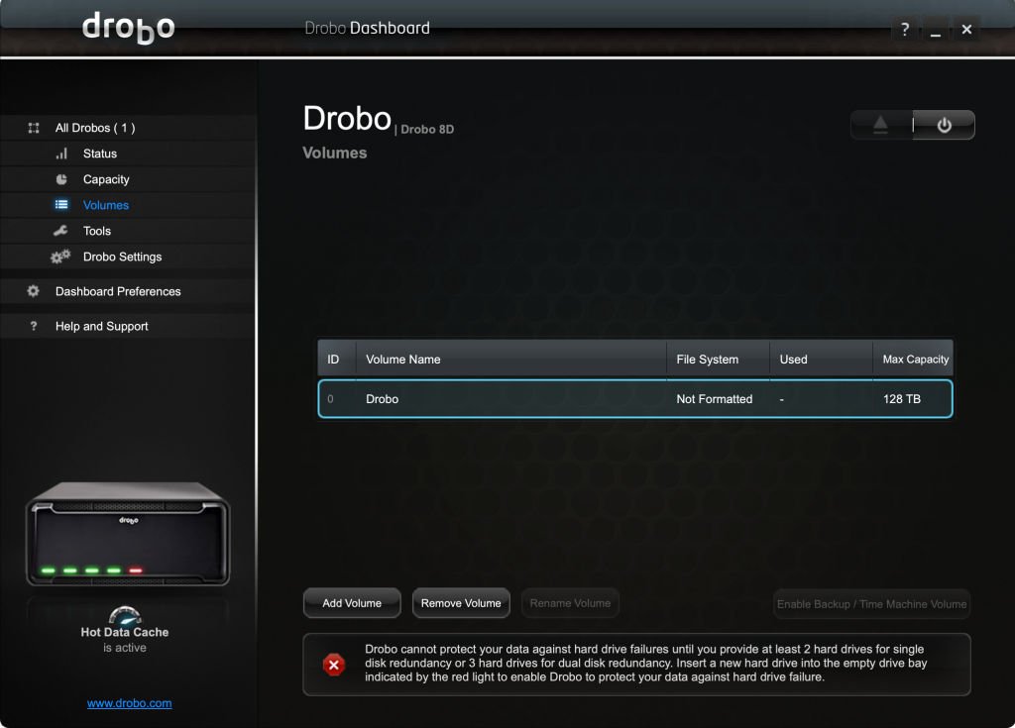Click the 'is active' cache status text

(125, 648)
